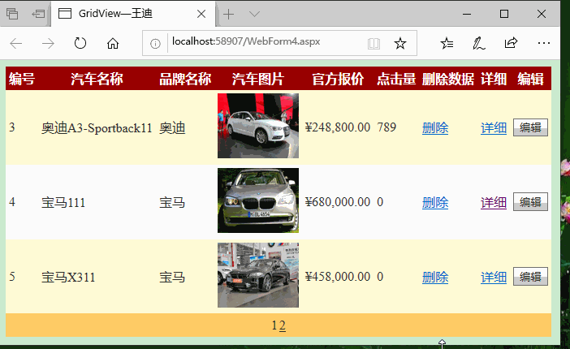570x349 pixels.
Task: Click the 官方报价 column header
Action: click(x=338, y=79)
